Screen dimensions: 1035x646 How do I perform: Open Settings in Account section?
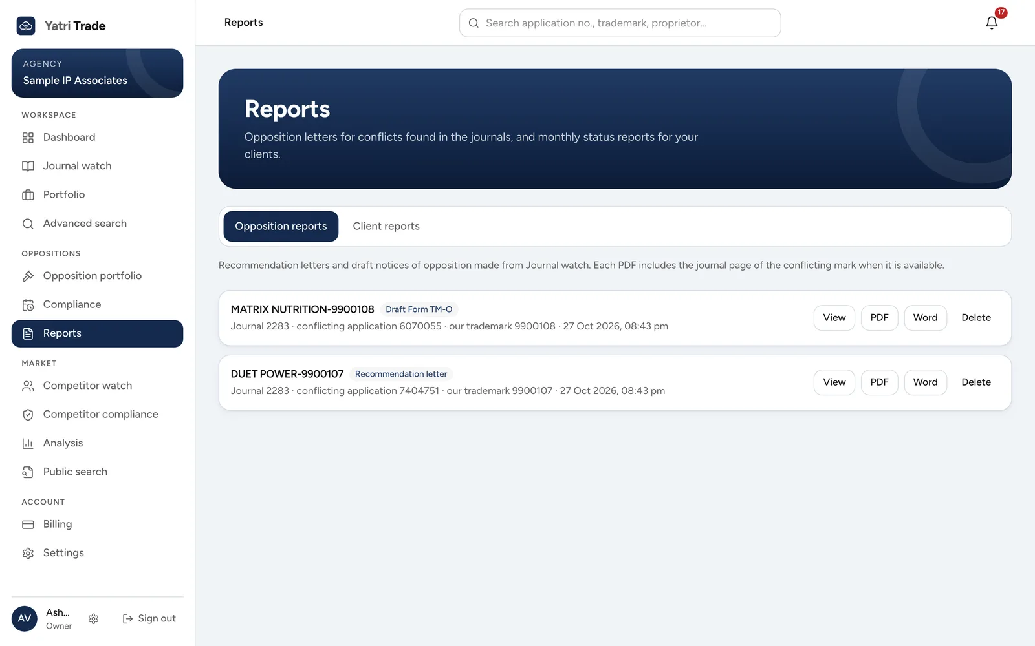97,553
